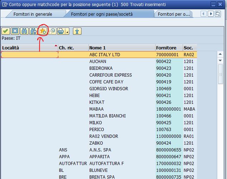Click search term APPA
This screenshot has width=227, height=179.
(x=64, y=157)
